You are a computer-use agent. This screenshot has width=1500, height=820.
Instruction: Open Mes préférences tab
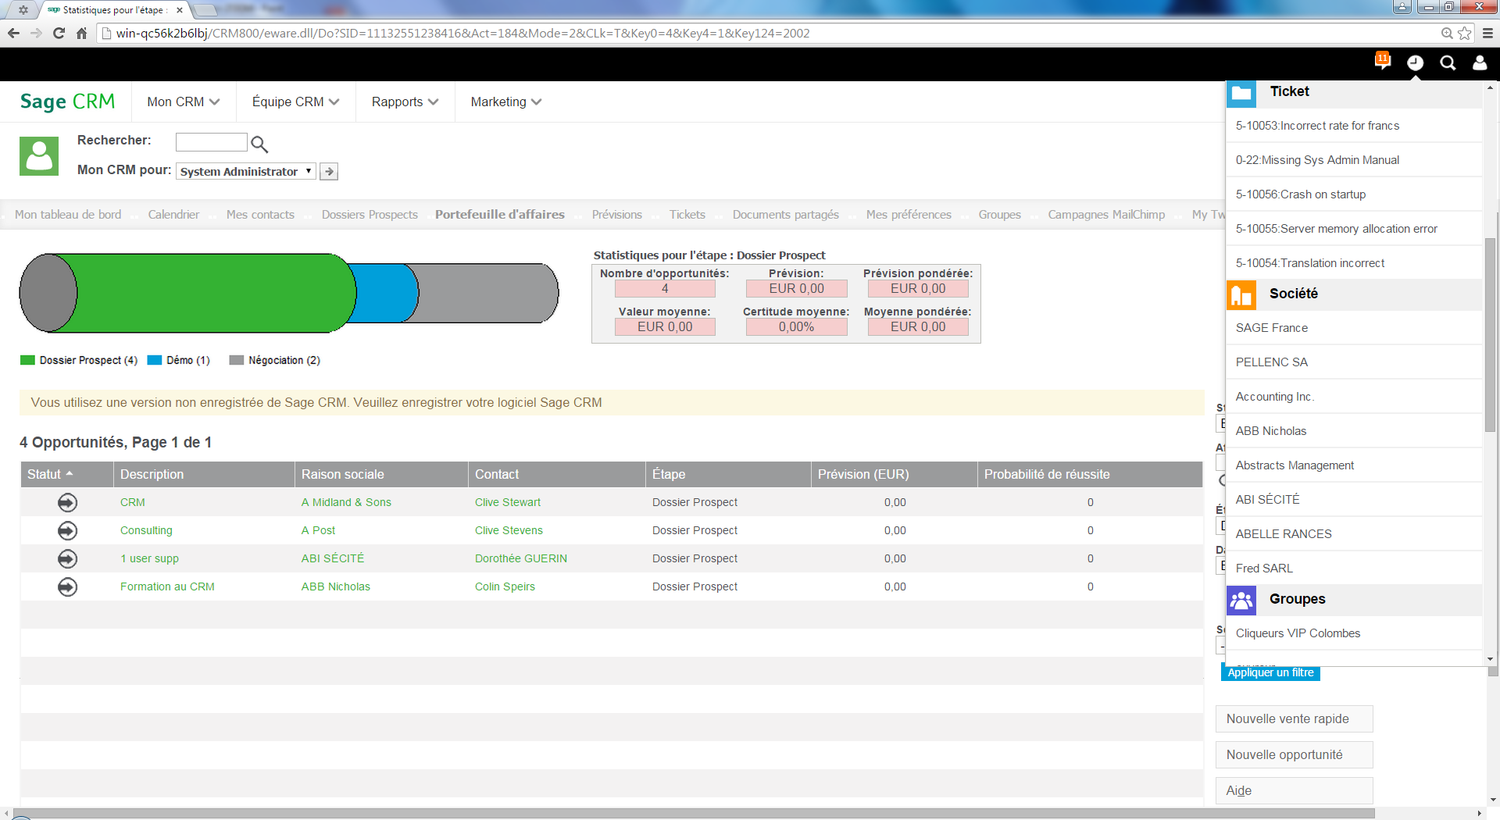click(x=909, y=214)
